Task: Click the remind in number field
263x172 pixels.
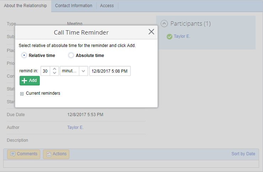Action: tap(45, 71)
